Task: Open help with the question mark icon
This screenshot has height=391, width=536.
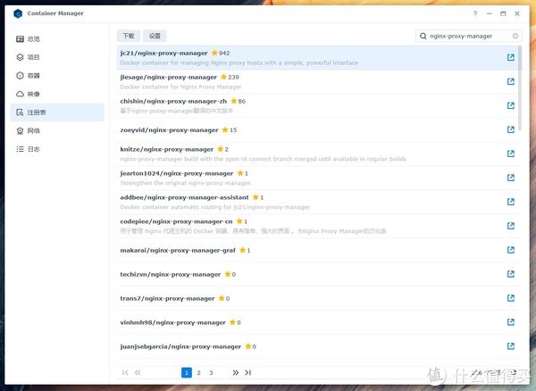Action: click(475, 13)
